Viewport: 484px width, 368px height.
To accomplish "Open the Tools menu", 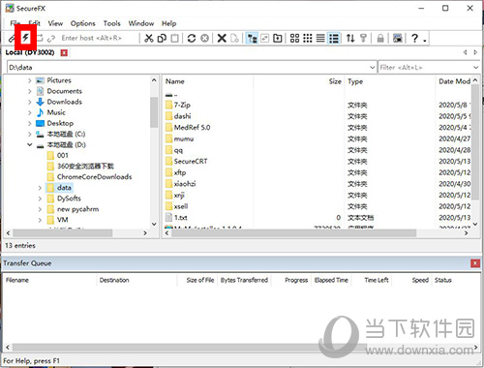I will pyautogui.click(x=111, y=23).
